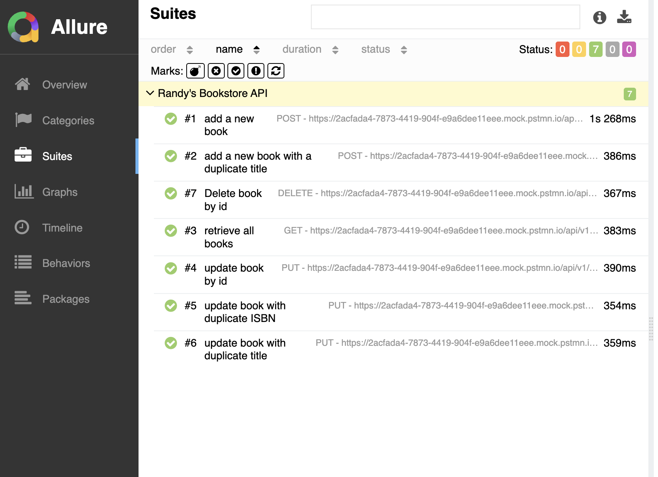Screen dimensions: 658x477
Task: Toggle passed status filter (green 7)
Action: click(596, 50)
